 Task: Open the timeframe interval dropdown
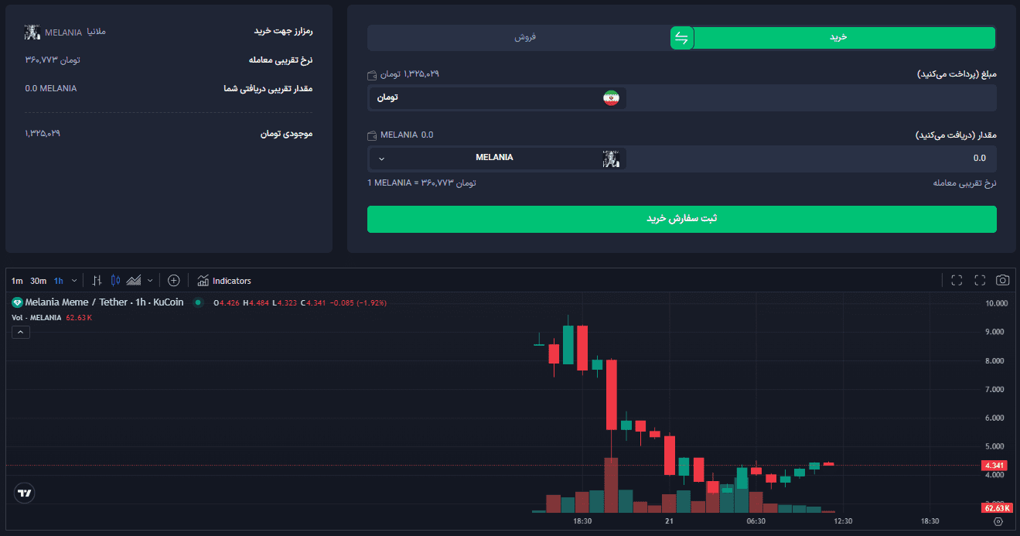tap(74, 281)
